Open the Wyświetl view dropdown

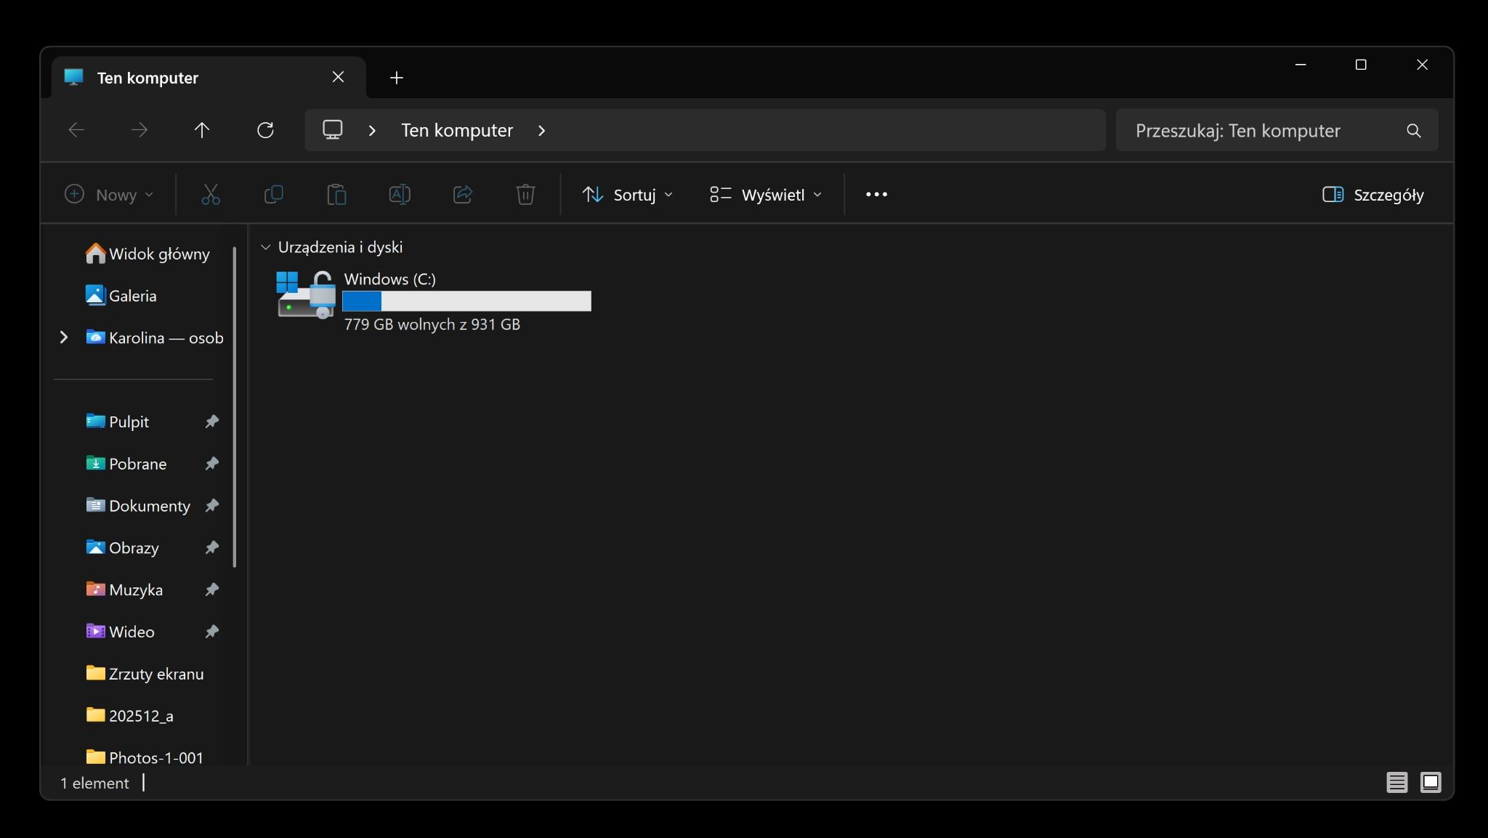pyautogui.click(x=766, y=194)
